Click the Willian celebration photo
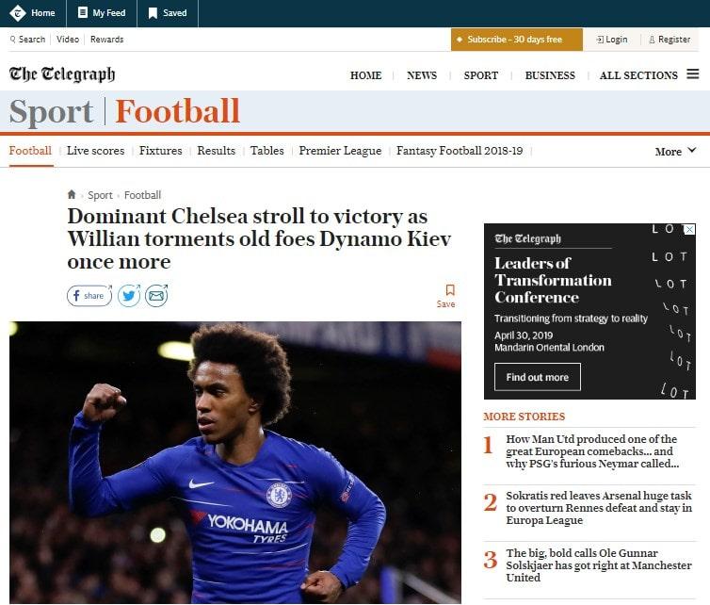The width and height of the screenshot is (710, 605). point(235,463)
